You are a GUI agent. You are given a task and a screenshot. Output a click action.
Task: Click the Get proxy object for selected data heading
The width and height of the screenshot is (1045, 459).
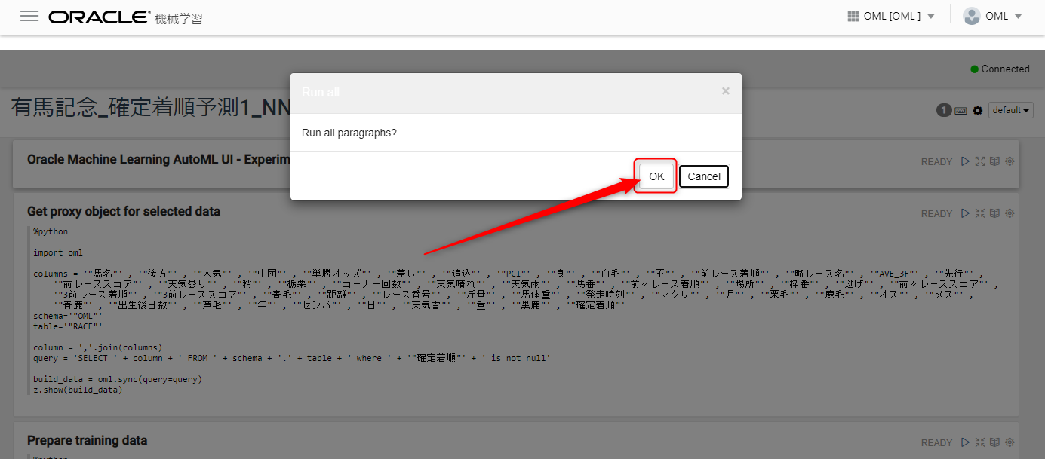(x=124, y=212)
